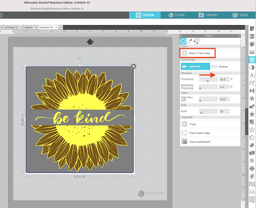Image resolution: width=256 pixels, height=208 pixels.
Task: Increase the High Pass value with up arrow
Action: (229, 98)
